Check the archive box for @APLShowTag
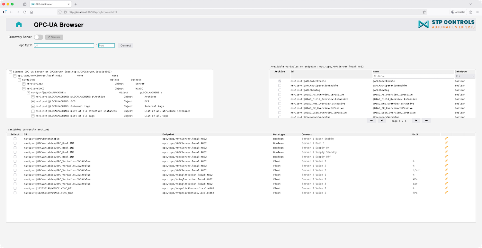 click(280, 90)
